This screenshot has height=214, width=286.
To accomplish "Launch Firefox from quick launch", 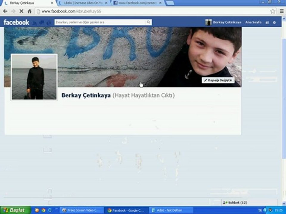I will tap(37, 210).
